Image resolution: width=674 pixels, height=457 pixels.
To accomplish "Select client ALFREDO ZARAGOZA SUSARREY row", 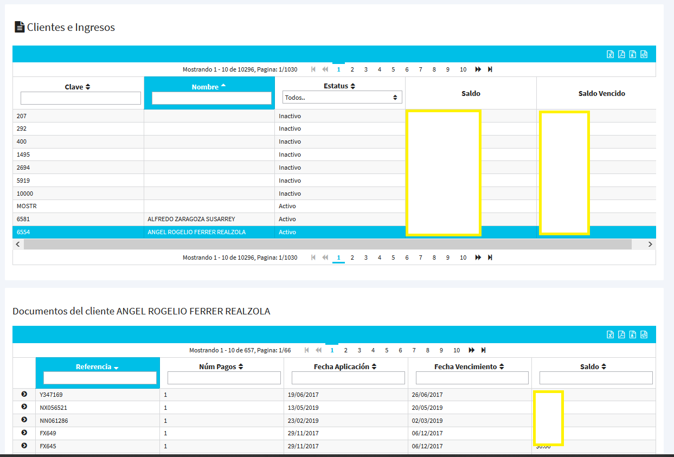I will [191, 219].
